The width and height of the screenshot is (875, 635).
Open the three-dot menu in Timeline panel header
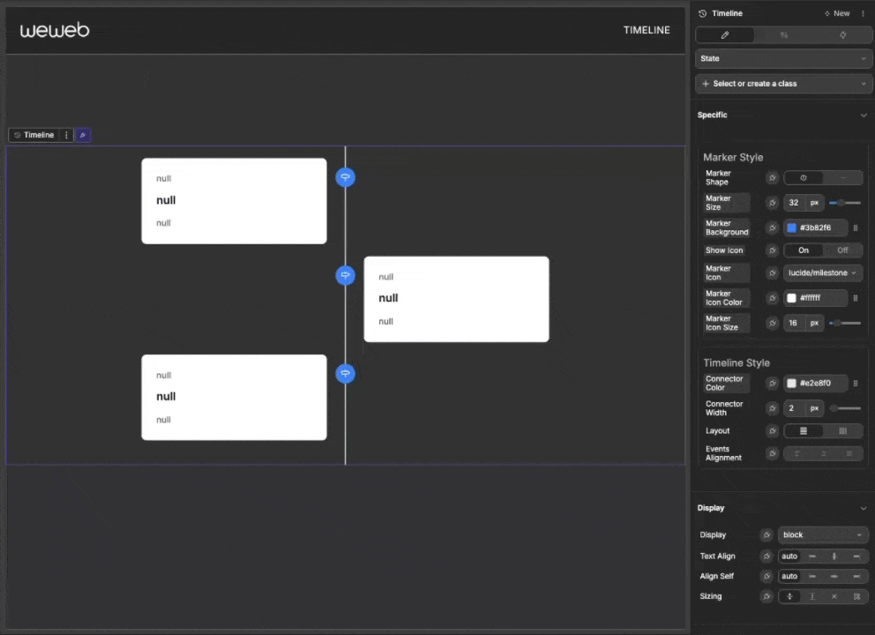(x=863, y=13)
